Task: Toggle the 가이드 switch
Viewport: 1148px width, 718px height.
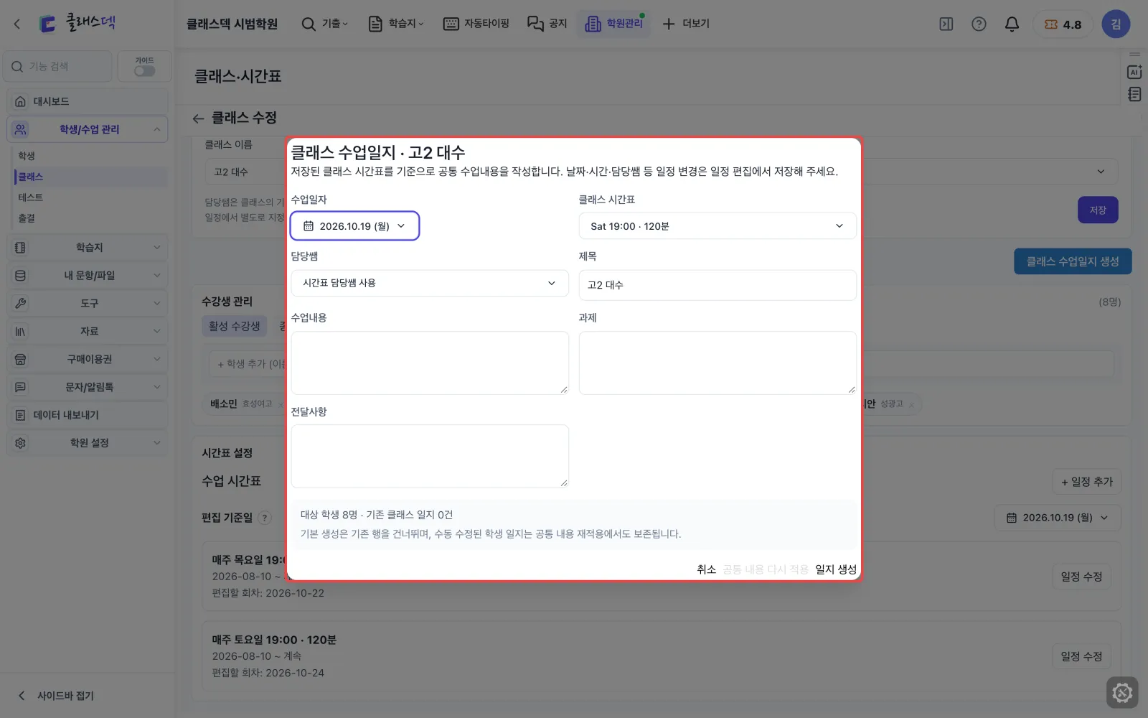Action: click(x=144, y=71)
